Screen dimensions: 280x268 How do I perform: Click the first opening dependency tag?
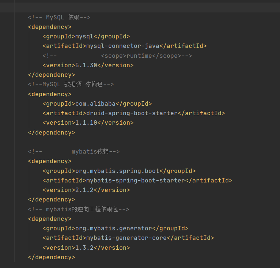[50, 27]
